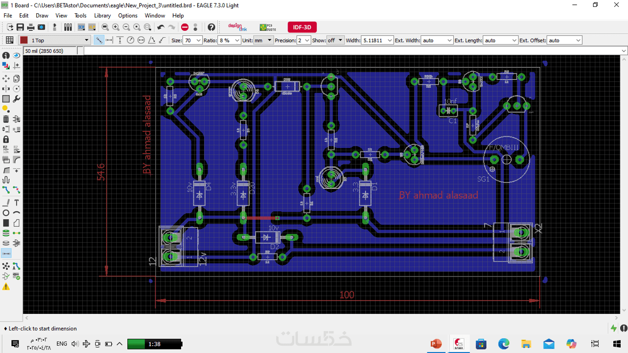Choose the horizontal dimension type
Screen dimensions: 628x353
[109, 40]
